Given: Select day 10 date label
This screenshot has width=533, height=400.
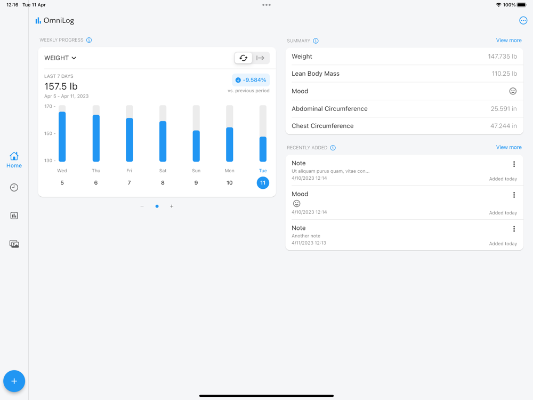Looking at the screenshot, I should (230, 182).
